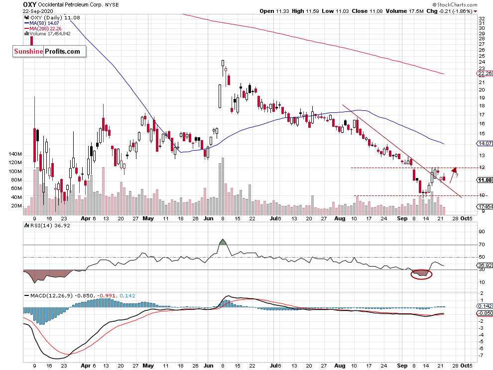Image resolution: width=493 pixels, height=370 pixels.
Task: Click the Oct5 date label under the price panel
Action: [x=466, y=218]
